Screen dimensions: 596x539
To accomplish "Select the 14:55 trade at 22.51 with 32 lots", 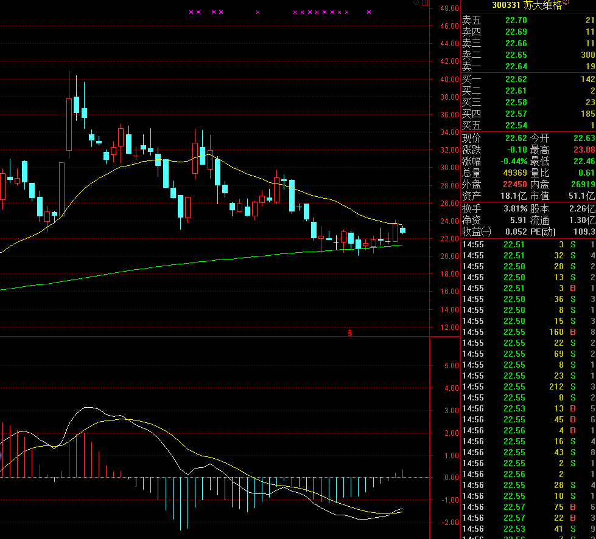I will tap(528, 255).
